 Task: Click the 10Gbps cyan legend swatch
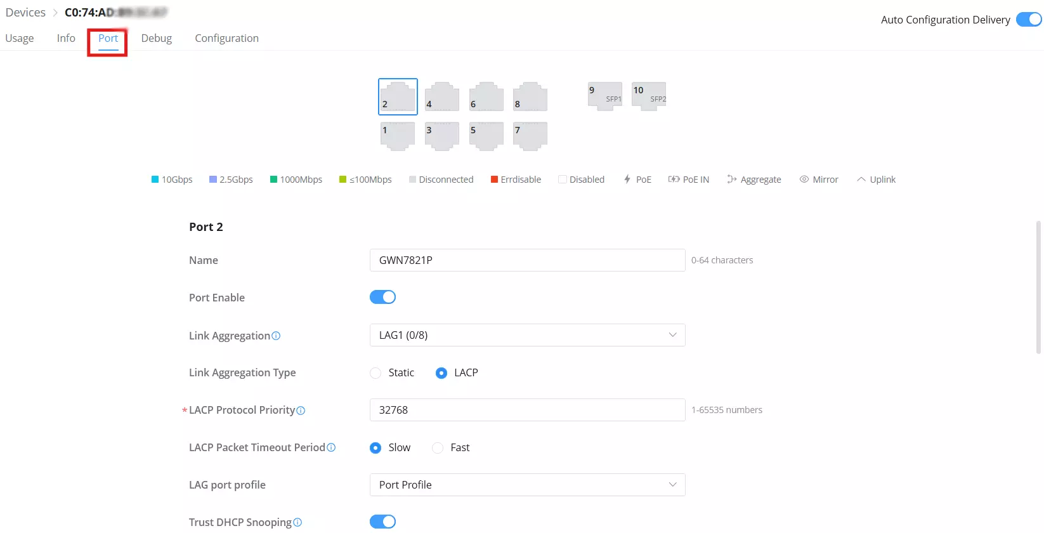[x=155, y=180]
